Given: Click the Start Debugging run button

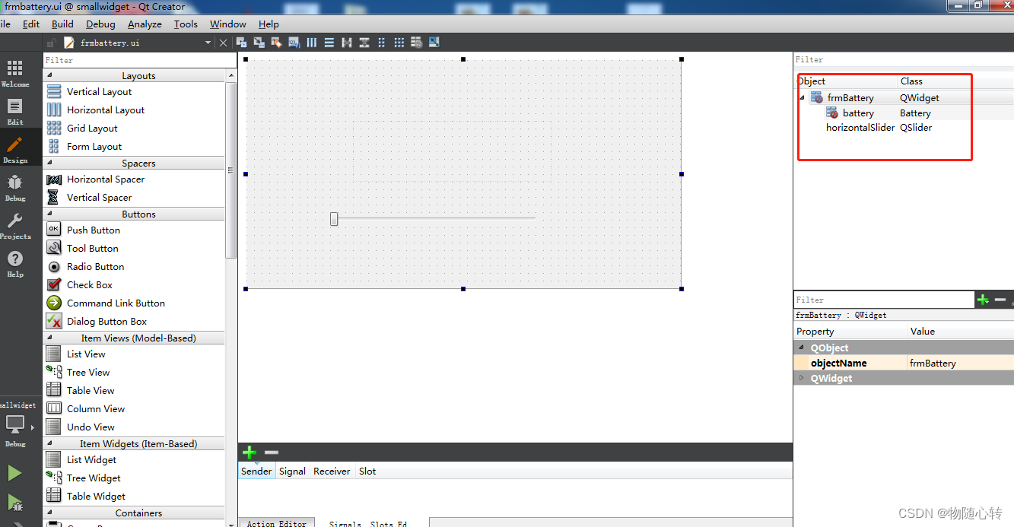Looking at the screenshot, I should tap(14, 502).
